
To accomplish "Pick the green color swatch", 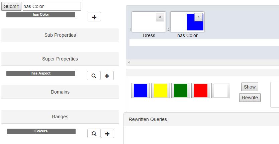I will 181,91.
